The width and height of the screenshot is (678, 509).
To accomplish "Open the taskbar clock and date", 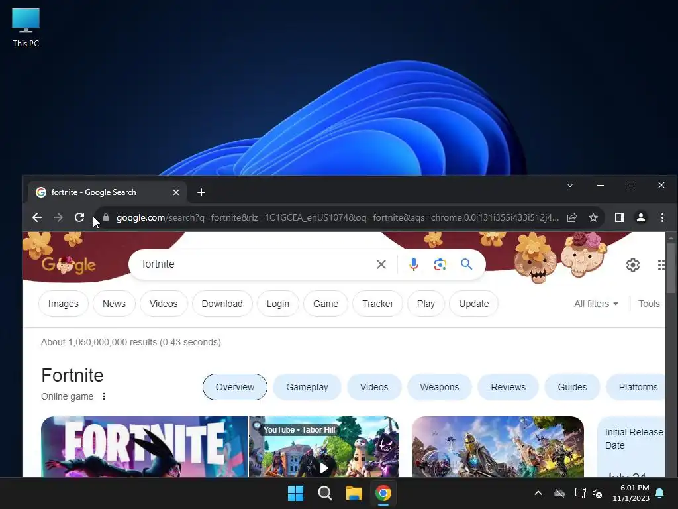I will tap(631, 493).
